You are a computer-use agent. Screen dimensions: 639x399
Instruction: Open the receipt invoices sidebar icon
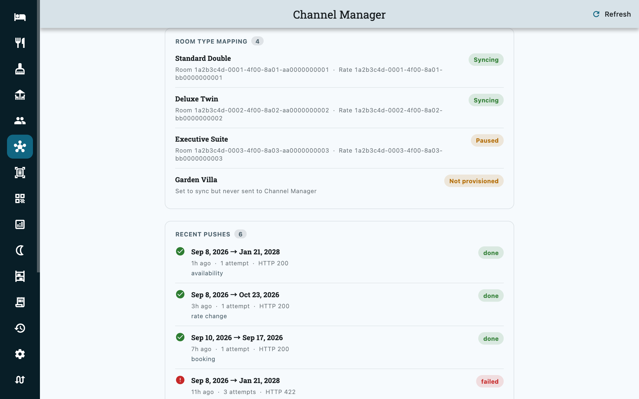(x=20, y=302)
